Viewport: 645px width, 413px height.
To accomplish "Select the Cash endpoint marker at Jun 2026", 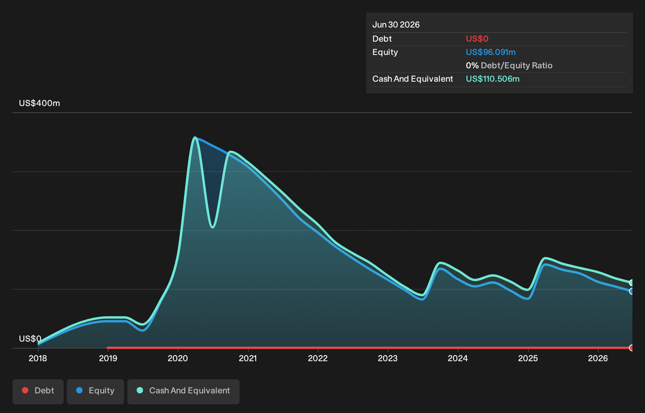I will [x=632, y=283].
